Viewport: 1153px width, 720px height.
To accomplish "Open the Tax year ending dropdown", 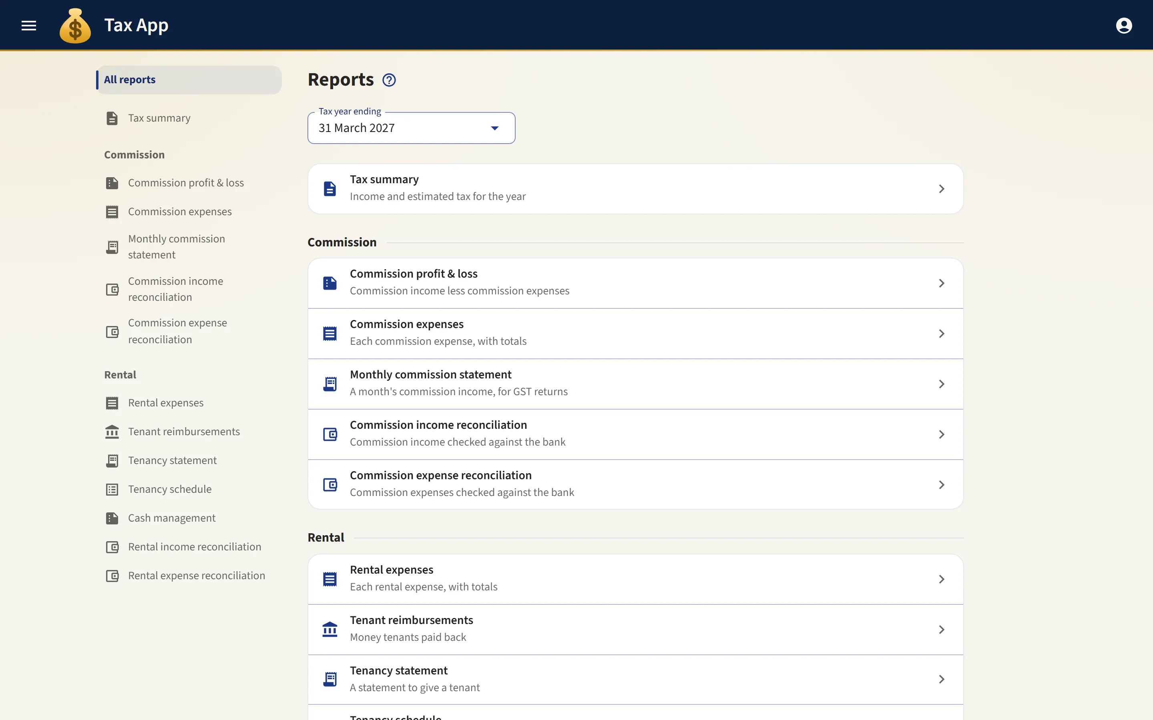I will coord(411,128).
